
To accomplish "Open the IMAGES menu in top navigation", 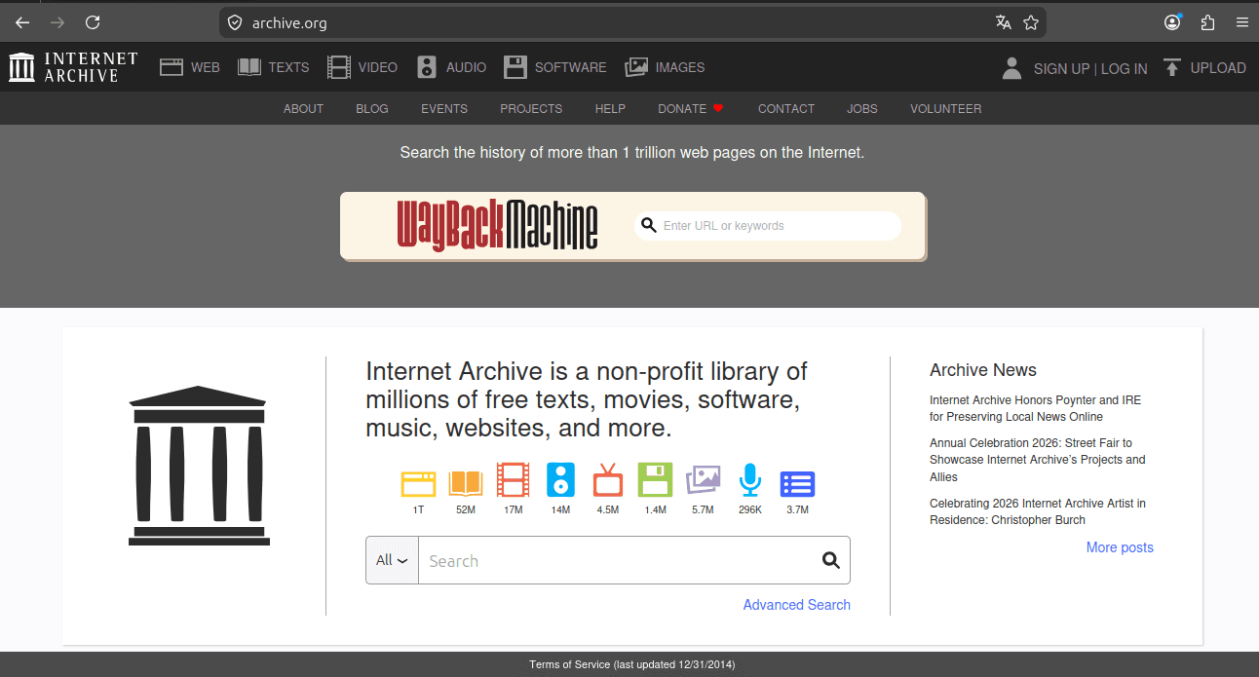I will [665, 67].
